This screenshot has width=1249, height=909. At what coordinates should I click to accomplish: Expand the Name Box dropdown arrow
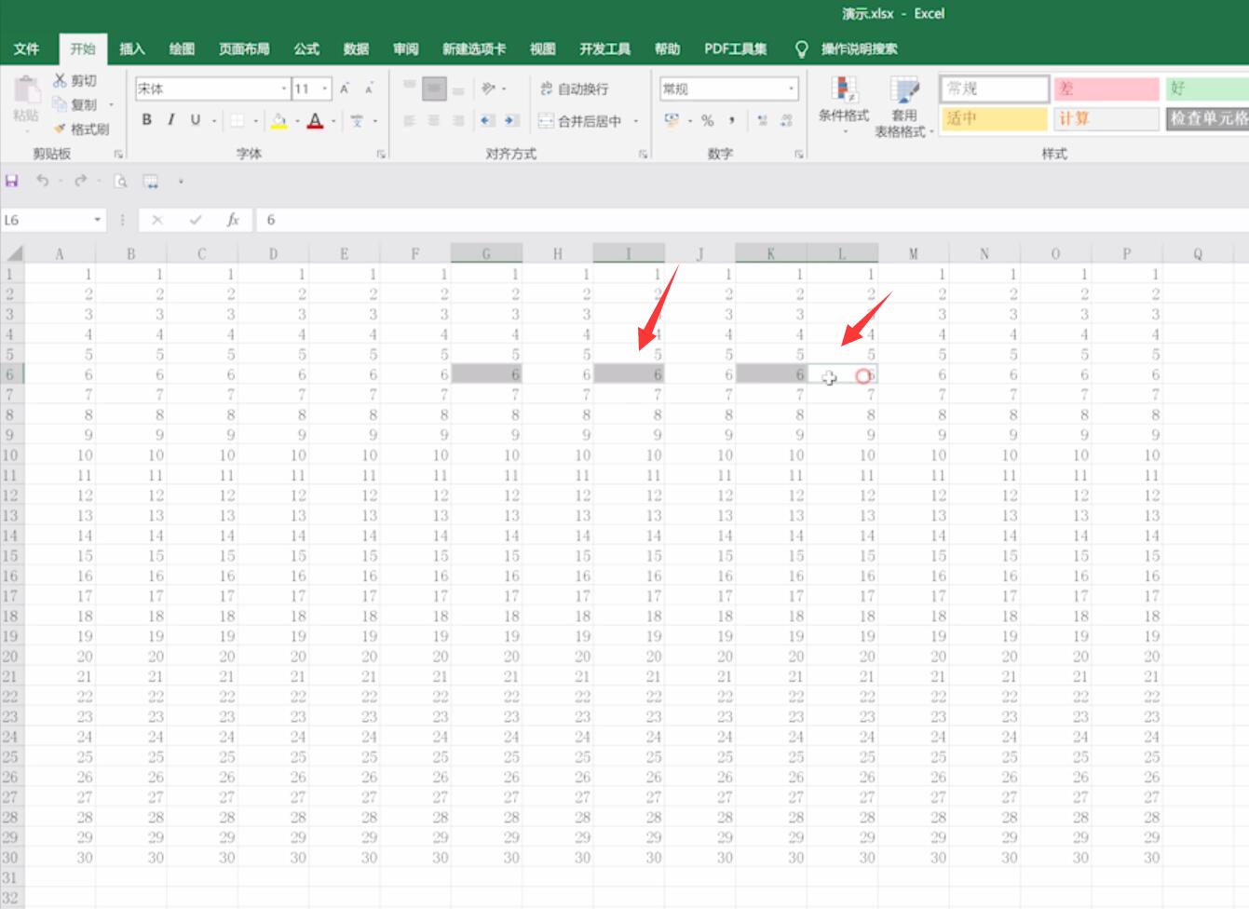coord(97,220)
